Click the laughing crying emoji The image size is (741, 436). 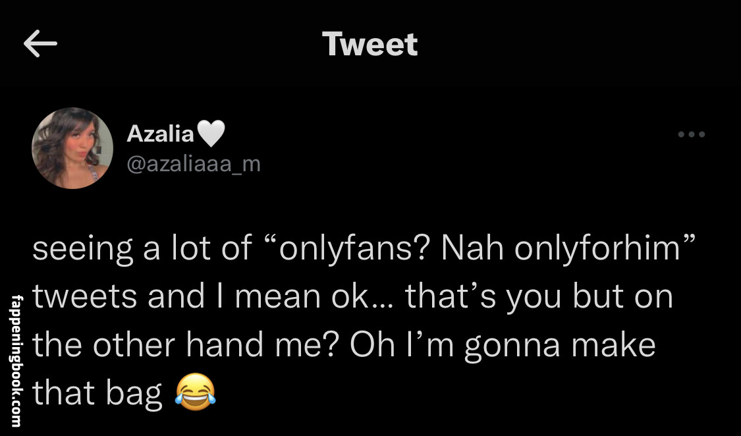point(195,393)
